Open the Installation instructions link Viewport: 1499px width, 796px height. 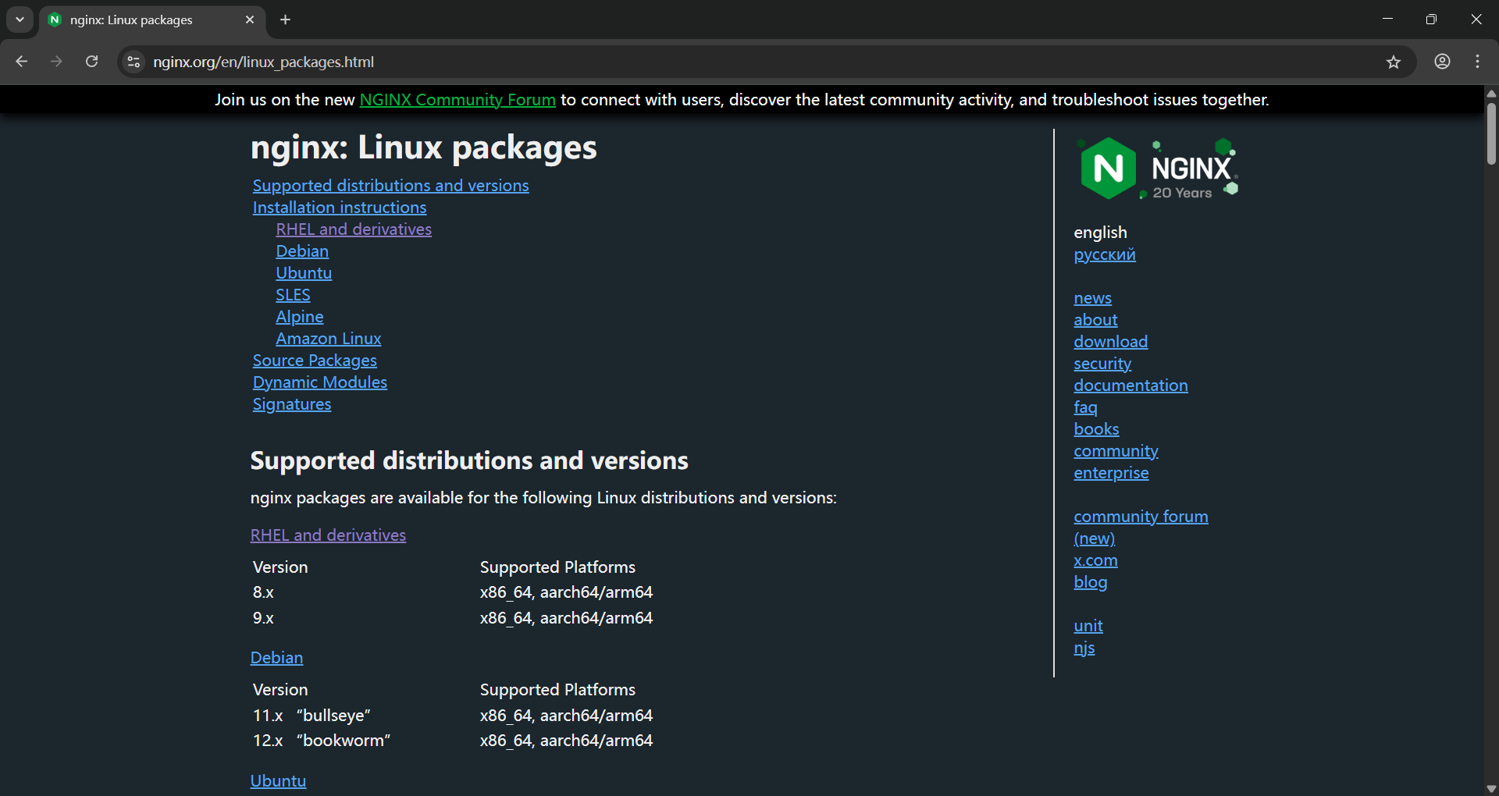340,208
